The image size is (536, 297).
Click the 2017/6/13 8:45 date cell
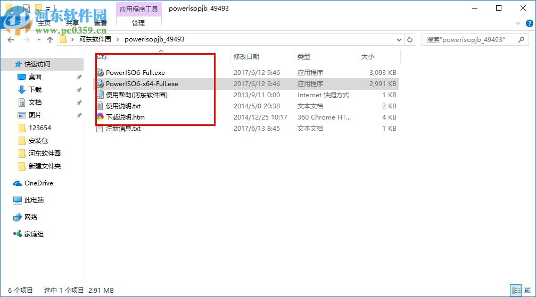click(257, 129)
